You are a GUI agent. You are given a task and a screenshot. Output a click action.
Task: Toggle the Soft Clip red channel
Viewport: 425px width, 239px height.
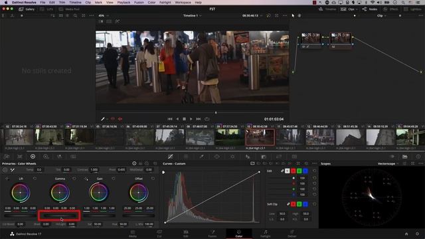coord(294,204)
